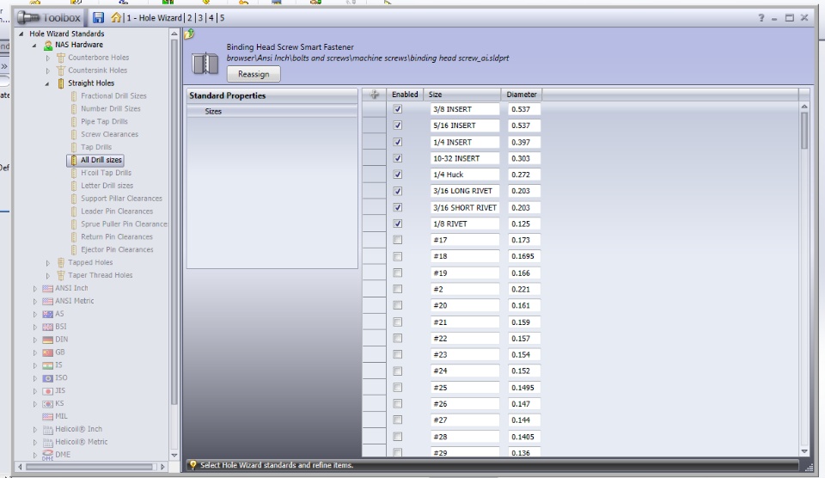Click the Save disk icon in toolbar
The height and width of the screenshot is (478, 825).
[98, 17]
